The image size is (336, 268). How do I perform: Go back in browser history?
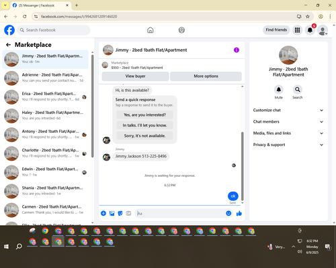tap(6, 17)
